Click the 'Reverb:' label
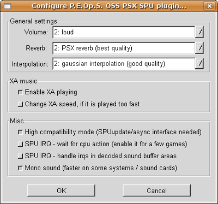The width and height of the screenshot is (218, 204). [x=37, y=48]
